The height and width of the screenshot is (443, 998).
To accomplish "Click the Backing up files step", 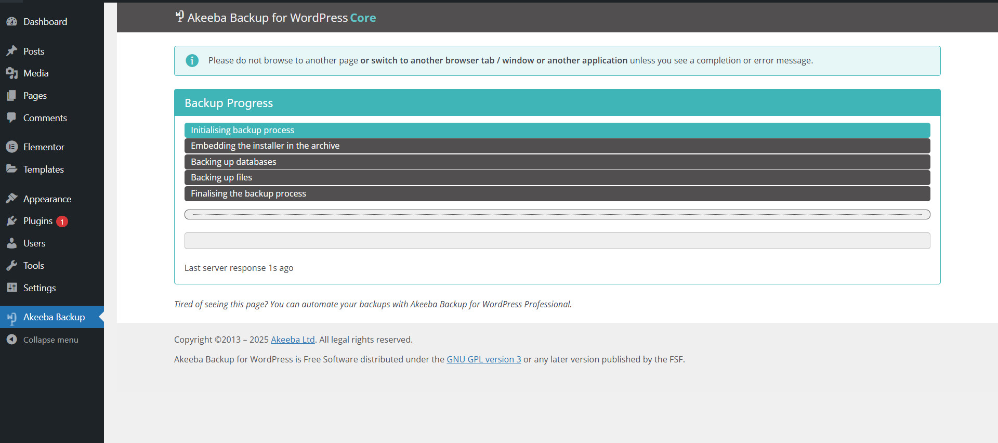I will pyautogui.click(x=557, y=177).
